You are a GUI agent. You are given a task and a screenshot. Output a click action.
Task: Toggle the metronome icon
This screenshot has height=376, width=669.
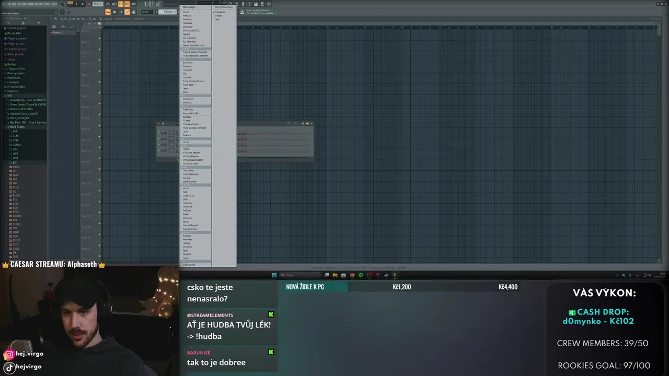(108, 4)
